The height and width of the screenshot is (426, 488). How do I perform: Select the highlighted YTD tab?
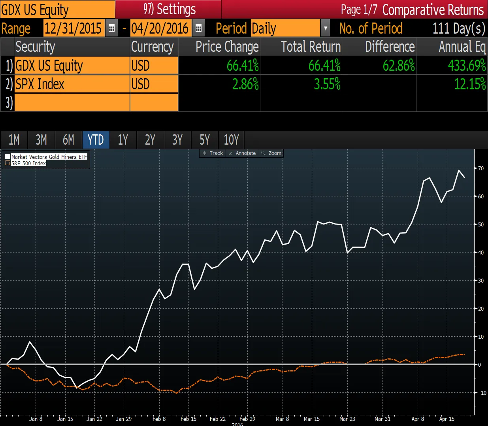96,140
